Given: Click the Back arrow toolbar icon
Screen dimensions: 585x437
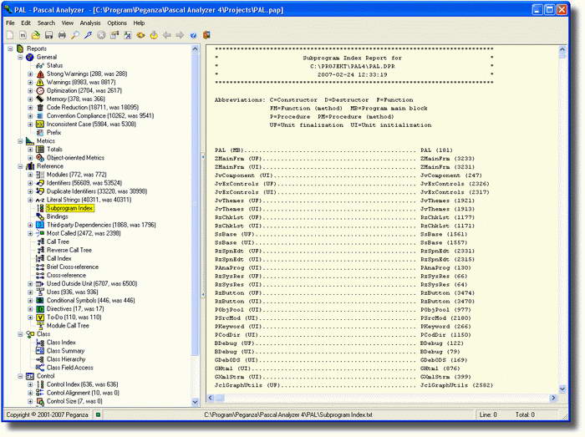Looking at the screenshot, I should 167,35.
